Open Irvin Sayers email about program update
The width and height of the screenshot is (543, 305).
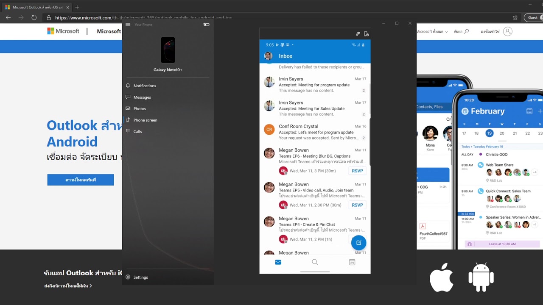click(315, 85)
